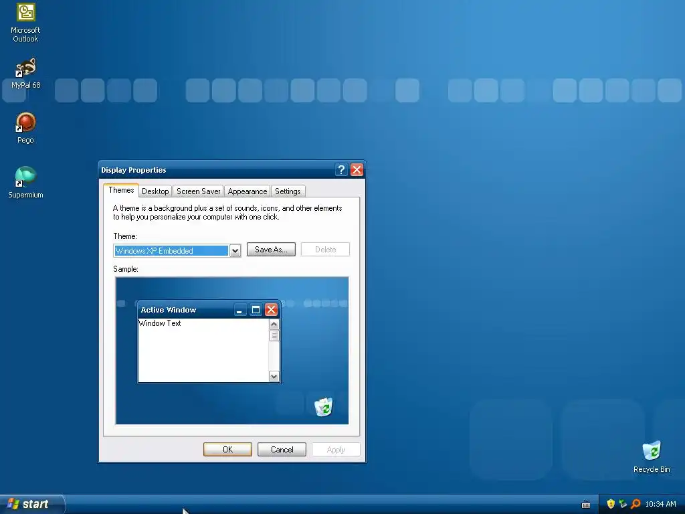Viewport: 685px width, 514px height.
Task: Click the OK button
Action: tap(227, 449)
